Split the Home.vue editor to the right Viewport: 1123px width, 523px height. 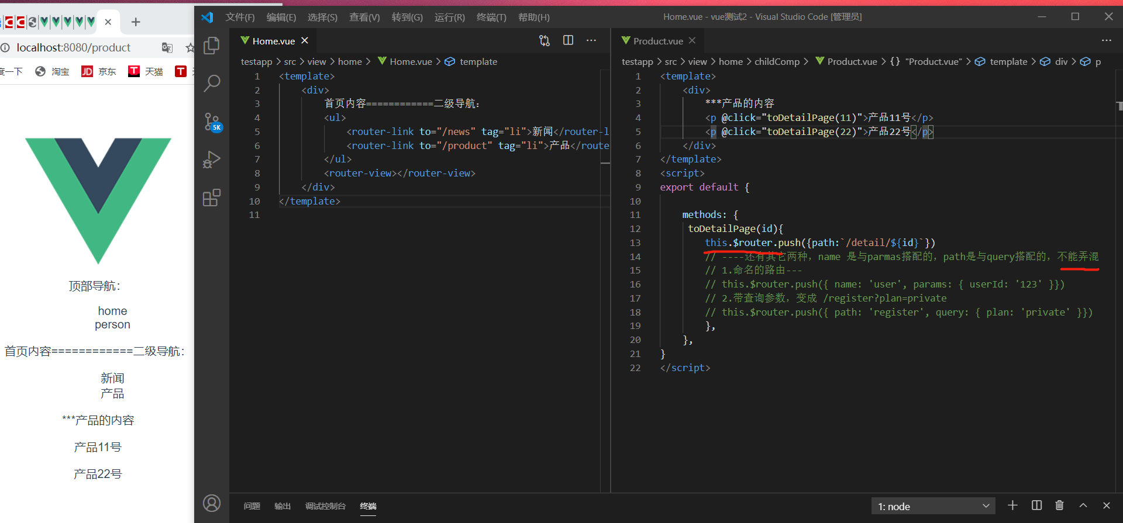(x=568, y=40)
